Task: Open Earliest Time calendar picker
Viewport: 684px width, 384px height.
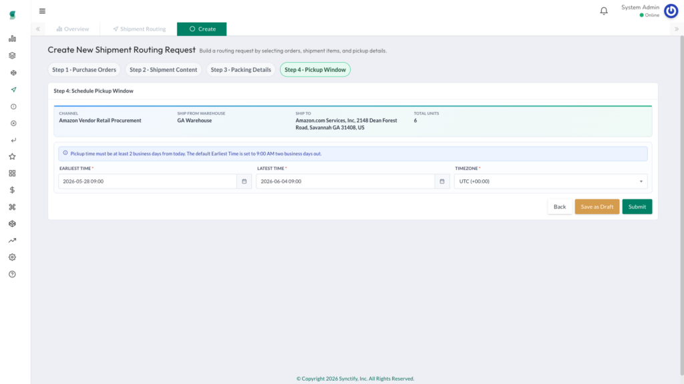Action: click(x=244, y=181)
